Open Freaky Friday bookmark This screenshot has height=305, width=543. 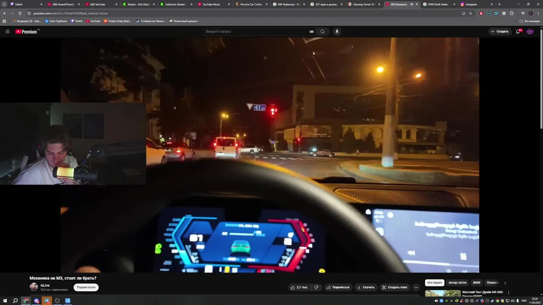(x=117, y=21)
